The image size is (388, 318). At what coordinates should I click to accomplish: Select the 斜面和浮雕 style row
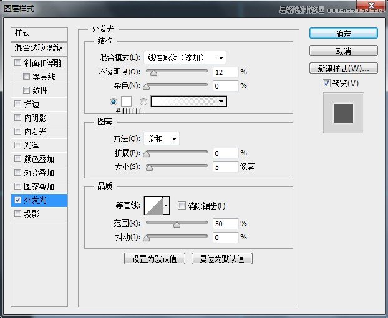pyautogui.click(x=39, y=63)
